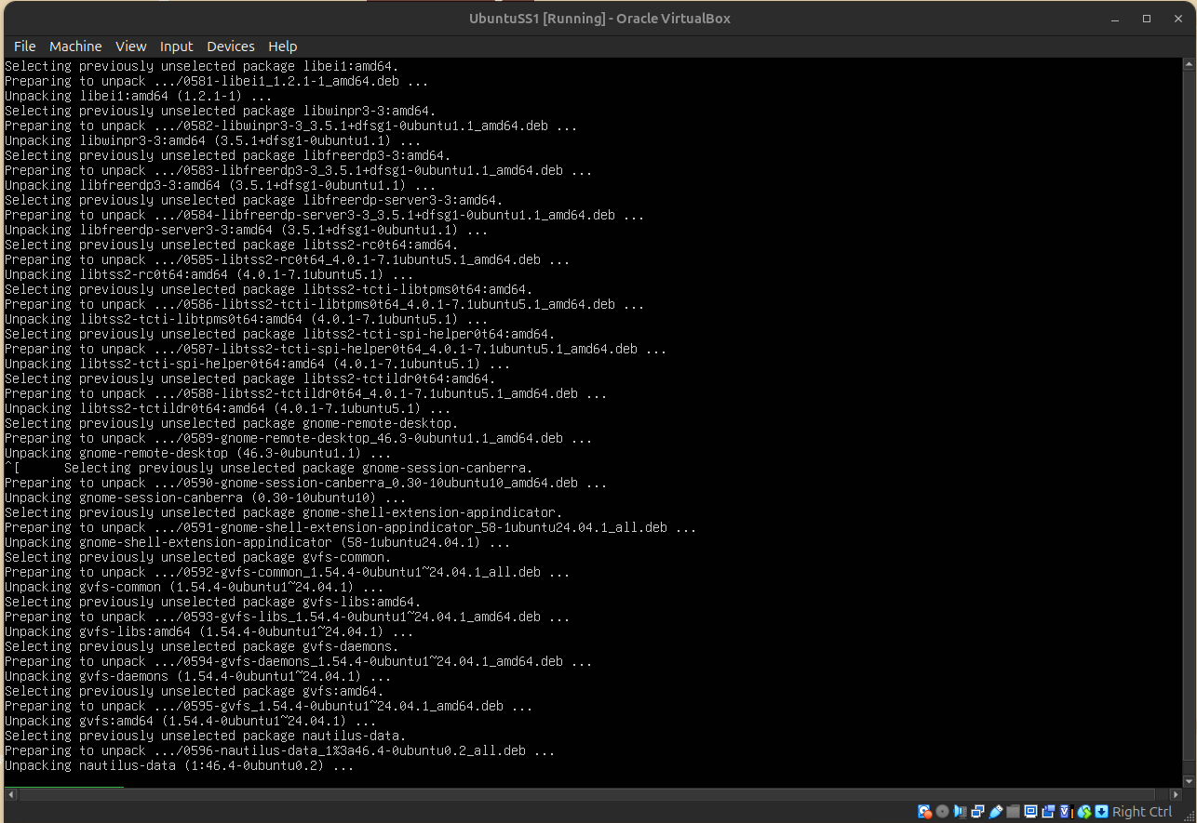Open audio settings from status bar icon
Screen dimensions: 1197x823
(961, 812)
